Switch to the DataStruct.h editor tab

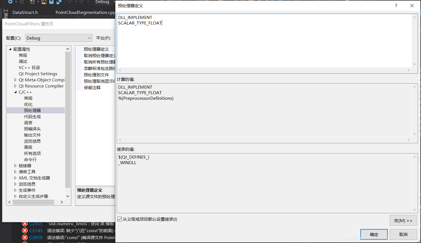pos(25,12)
